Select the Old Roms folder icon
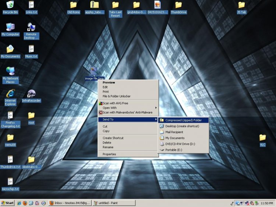Image resolution: width=276 pixels, height=207 pixels. pyautogui.click(x=73, y=7)
